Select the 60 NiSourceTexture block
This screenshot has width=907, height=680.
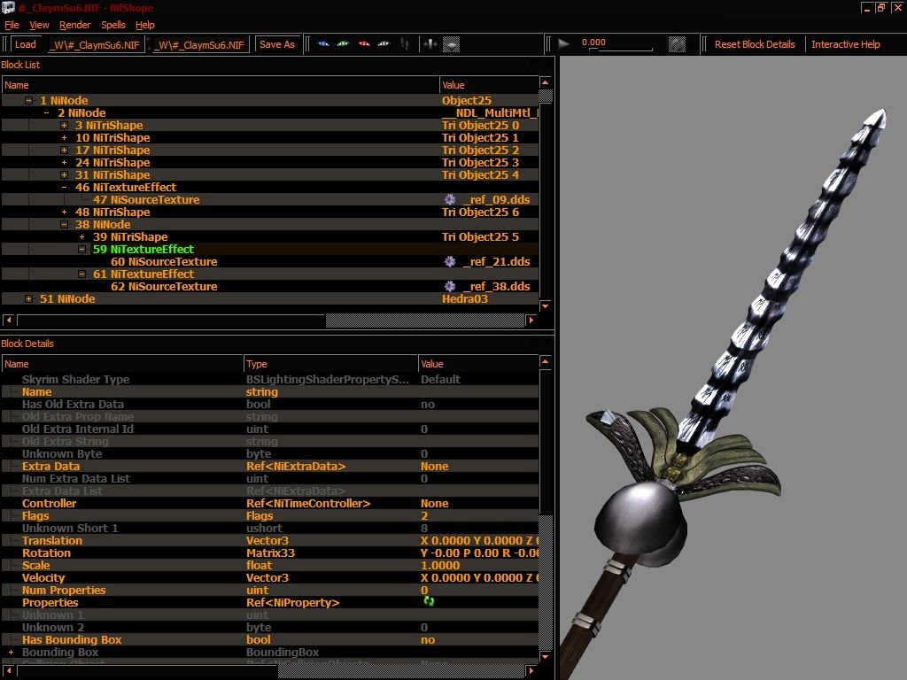[x=164, y=261]
